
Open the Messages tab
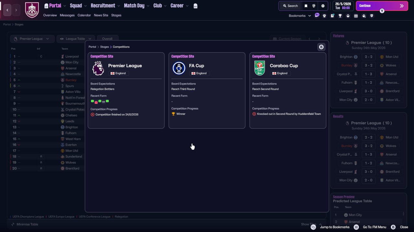coord(67,15)
